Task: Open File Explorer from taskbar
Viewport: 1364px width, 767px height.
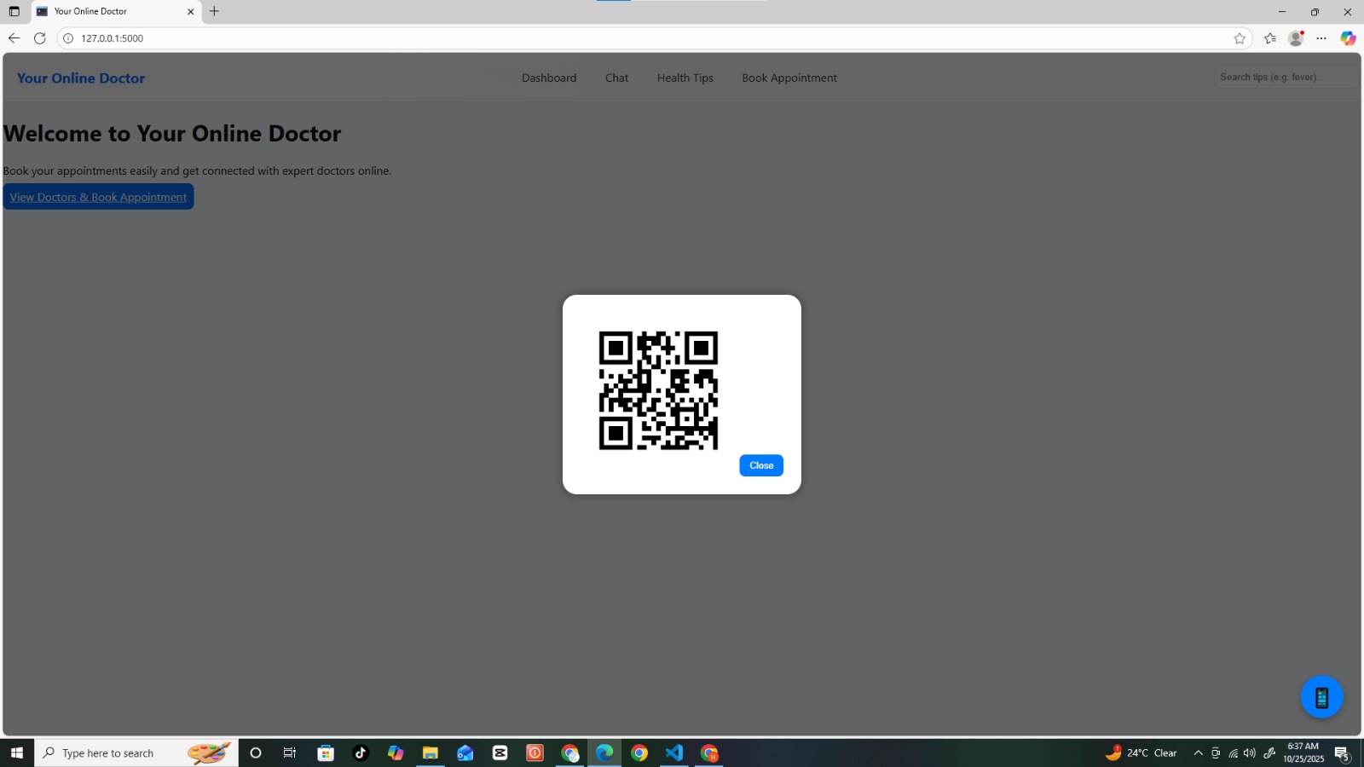Action: tap(431, 753)
